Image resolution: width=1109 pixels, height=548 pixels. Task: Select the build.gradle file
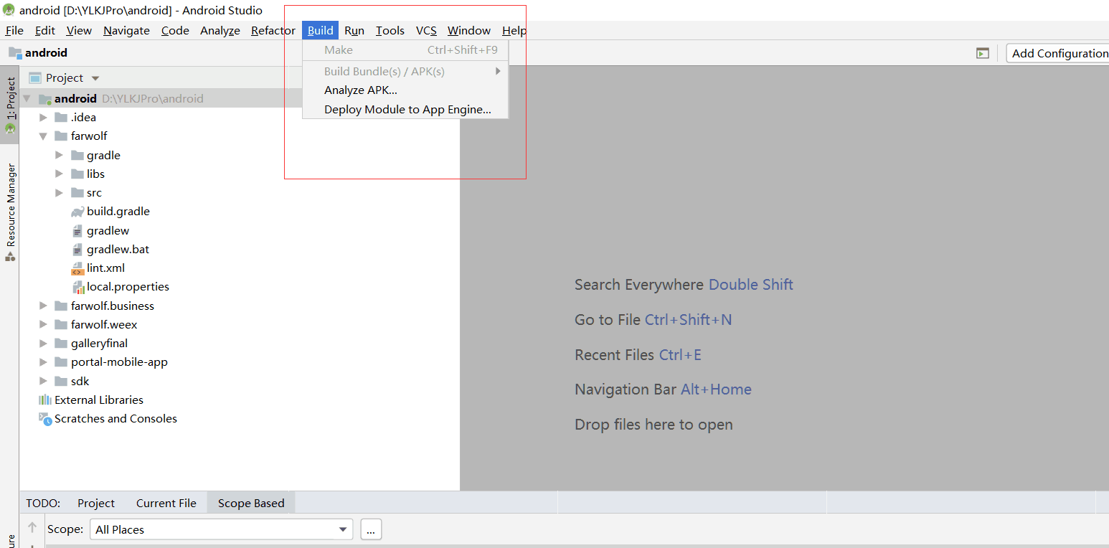(118, 212)
